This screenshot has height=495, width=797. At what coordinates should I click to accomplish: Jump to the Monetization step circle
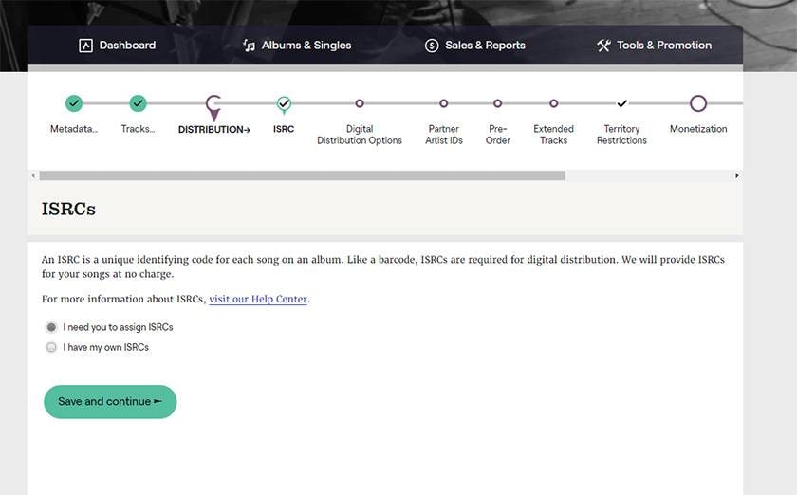pyautogui.click(x=698, y=103)
